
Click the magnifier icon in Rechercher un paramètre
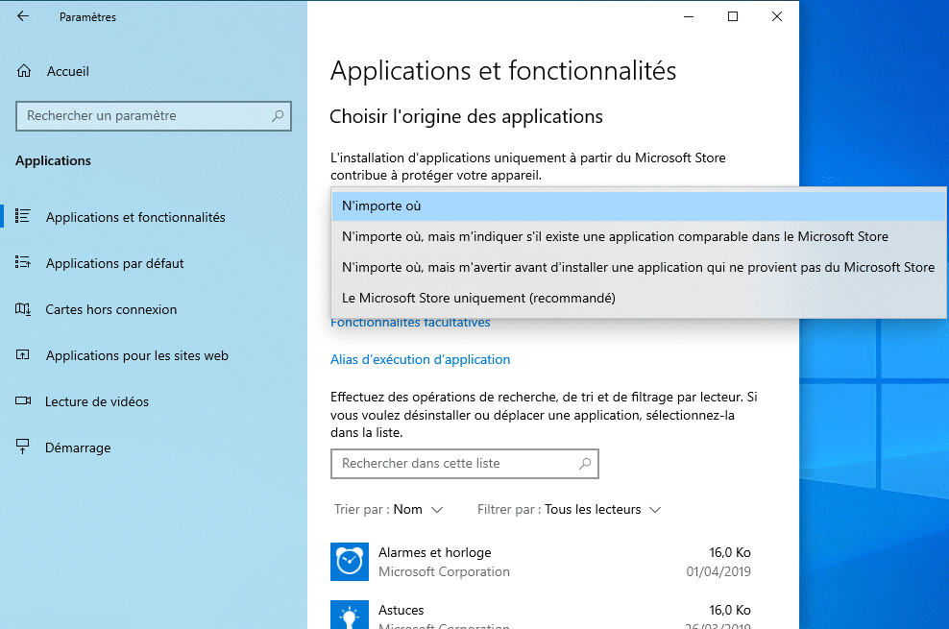point(278,116)
